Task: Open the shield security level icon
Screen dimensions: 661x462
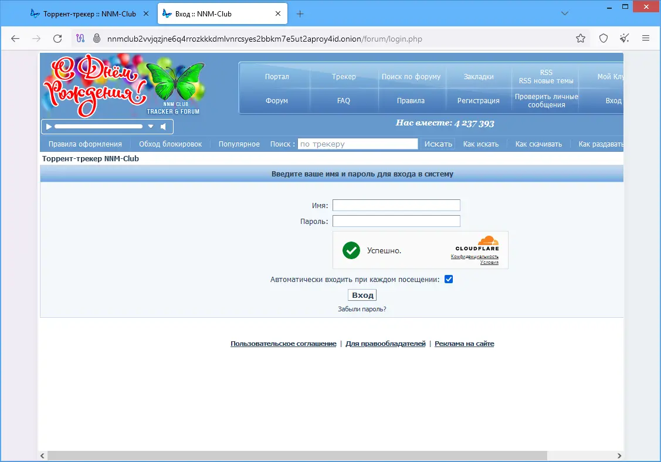Action: (604, 39)
